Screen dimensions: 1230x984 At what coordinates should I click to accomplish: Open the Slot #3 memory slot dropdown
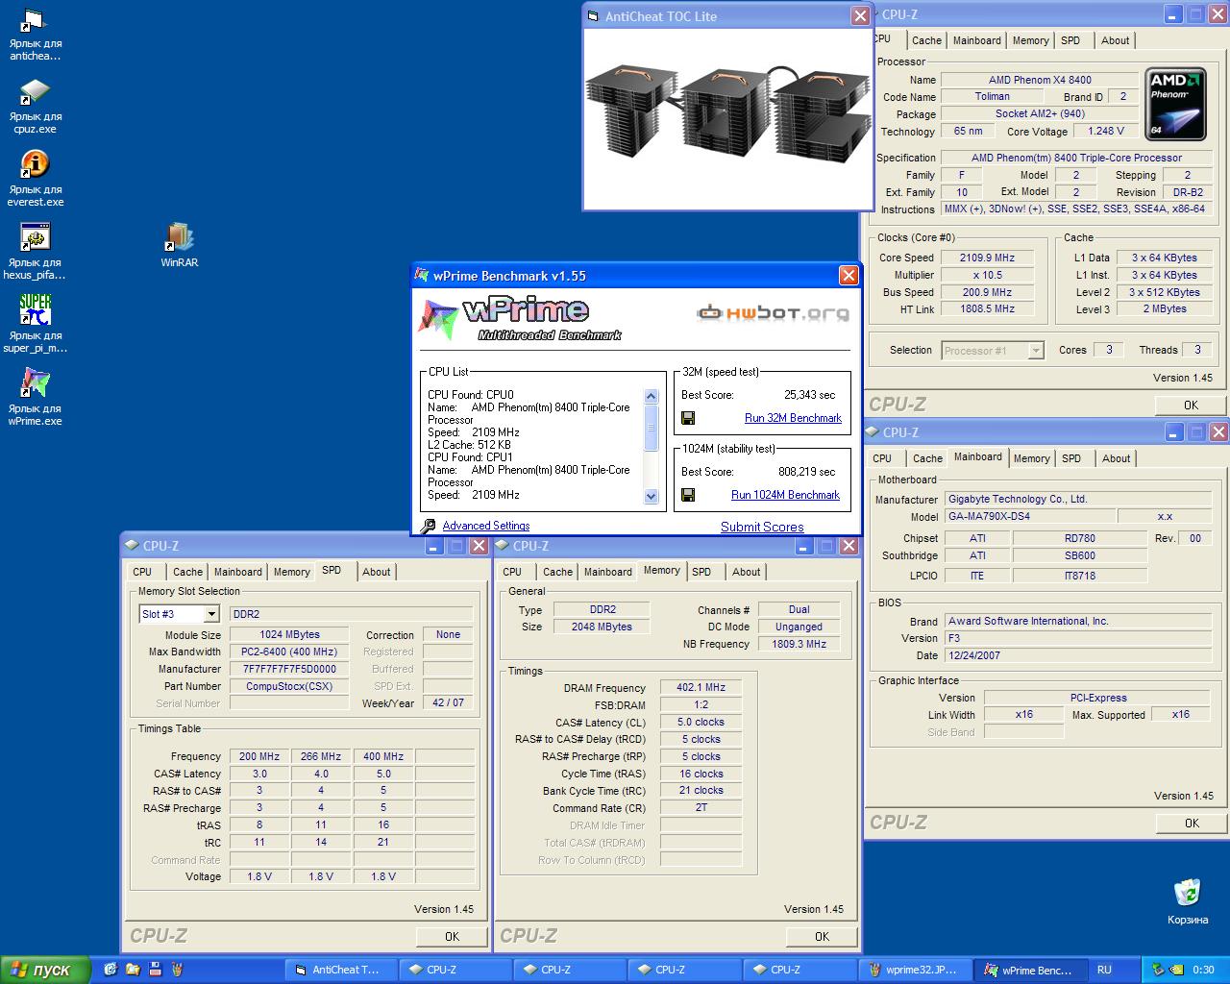pyautogui.click(x=211, y=614)
